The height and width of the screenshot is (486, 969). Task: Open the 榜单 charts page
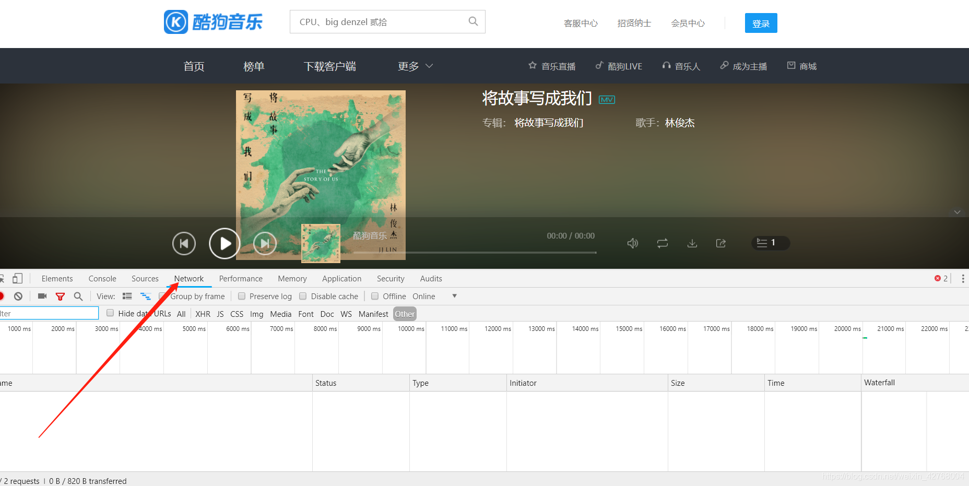click(x=254, y=66)
